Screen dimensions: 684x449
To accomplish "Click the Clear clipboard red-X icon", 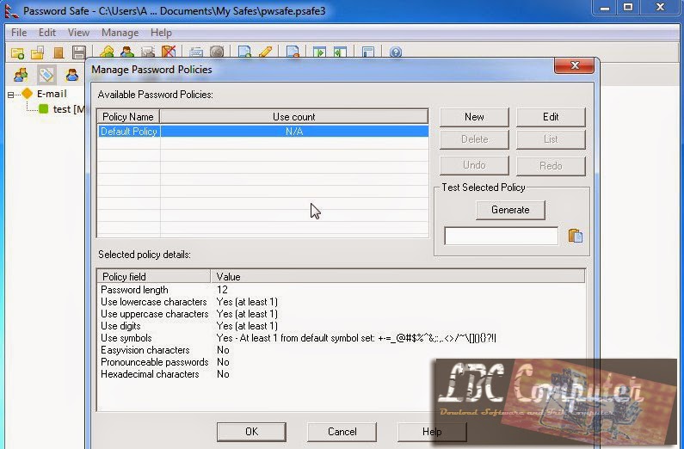I will point(169,52).
